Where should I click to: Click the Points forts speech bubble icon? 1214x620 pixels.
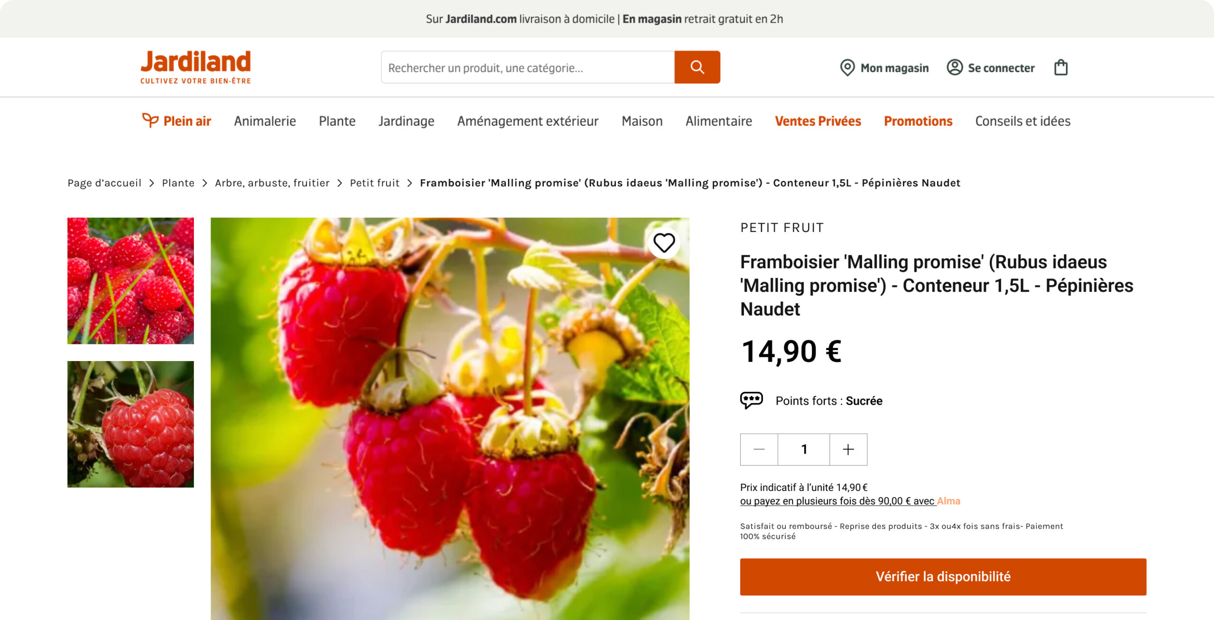pyautogui.click(x=752, y=400)
